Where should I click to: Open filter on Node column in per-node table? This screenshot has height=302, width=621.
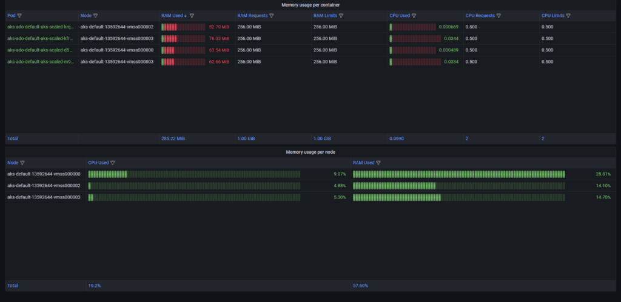click(x=22, y=163)
